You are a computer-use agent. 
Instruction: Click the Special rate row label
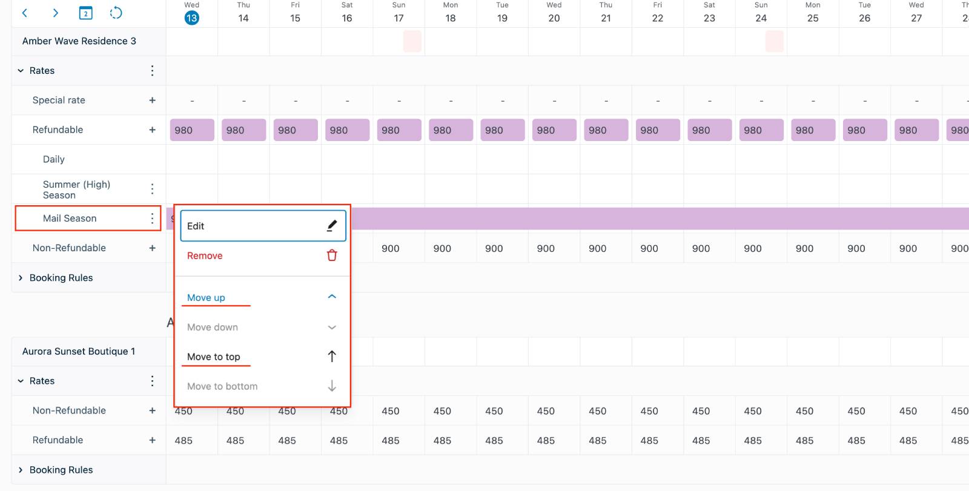coord(59,101)
